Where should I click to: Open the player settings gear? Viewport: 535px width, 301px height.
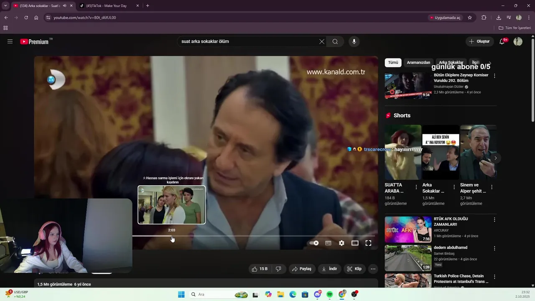click(341, 243)
